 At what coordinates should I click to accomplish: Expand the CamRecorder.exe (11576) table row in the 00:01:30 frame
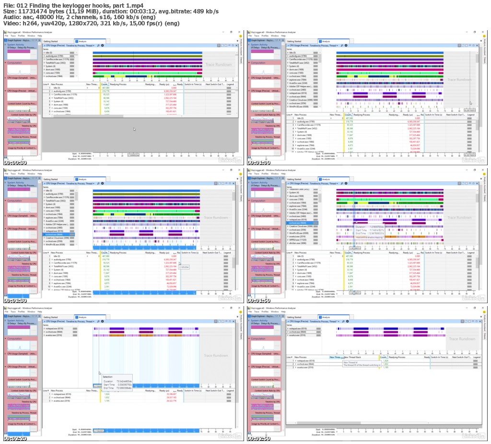click(52, 263)
